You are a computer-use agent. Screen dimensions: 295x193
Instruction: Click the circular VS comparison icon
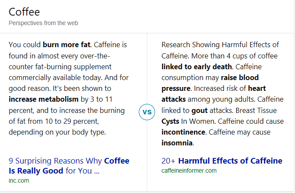tap(147, 112)
